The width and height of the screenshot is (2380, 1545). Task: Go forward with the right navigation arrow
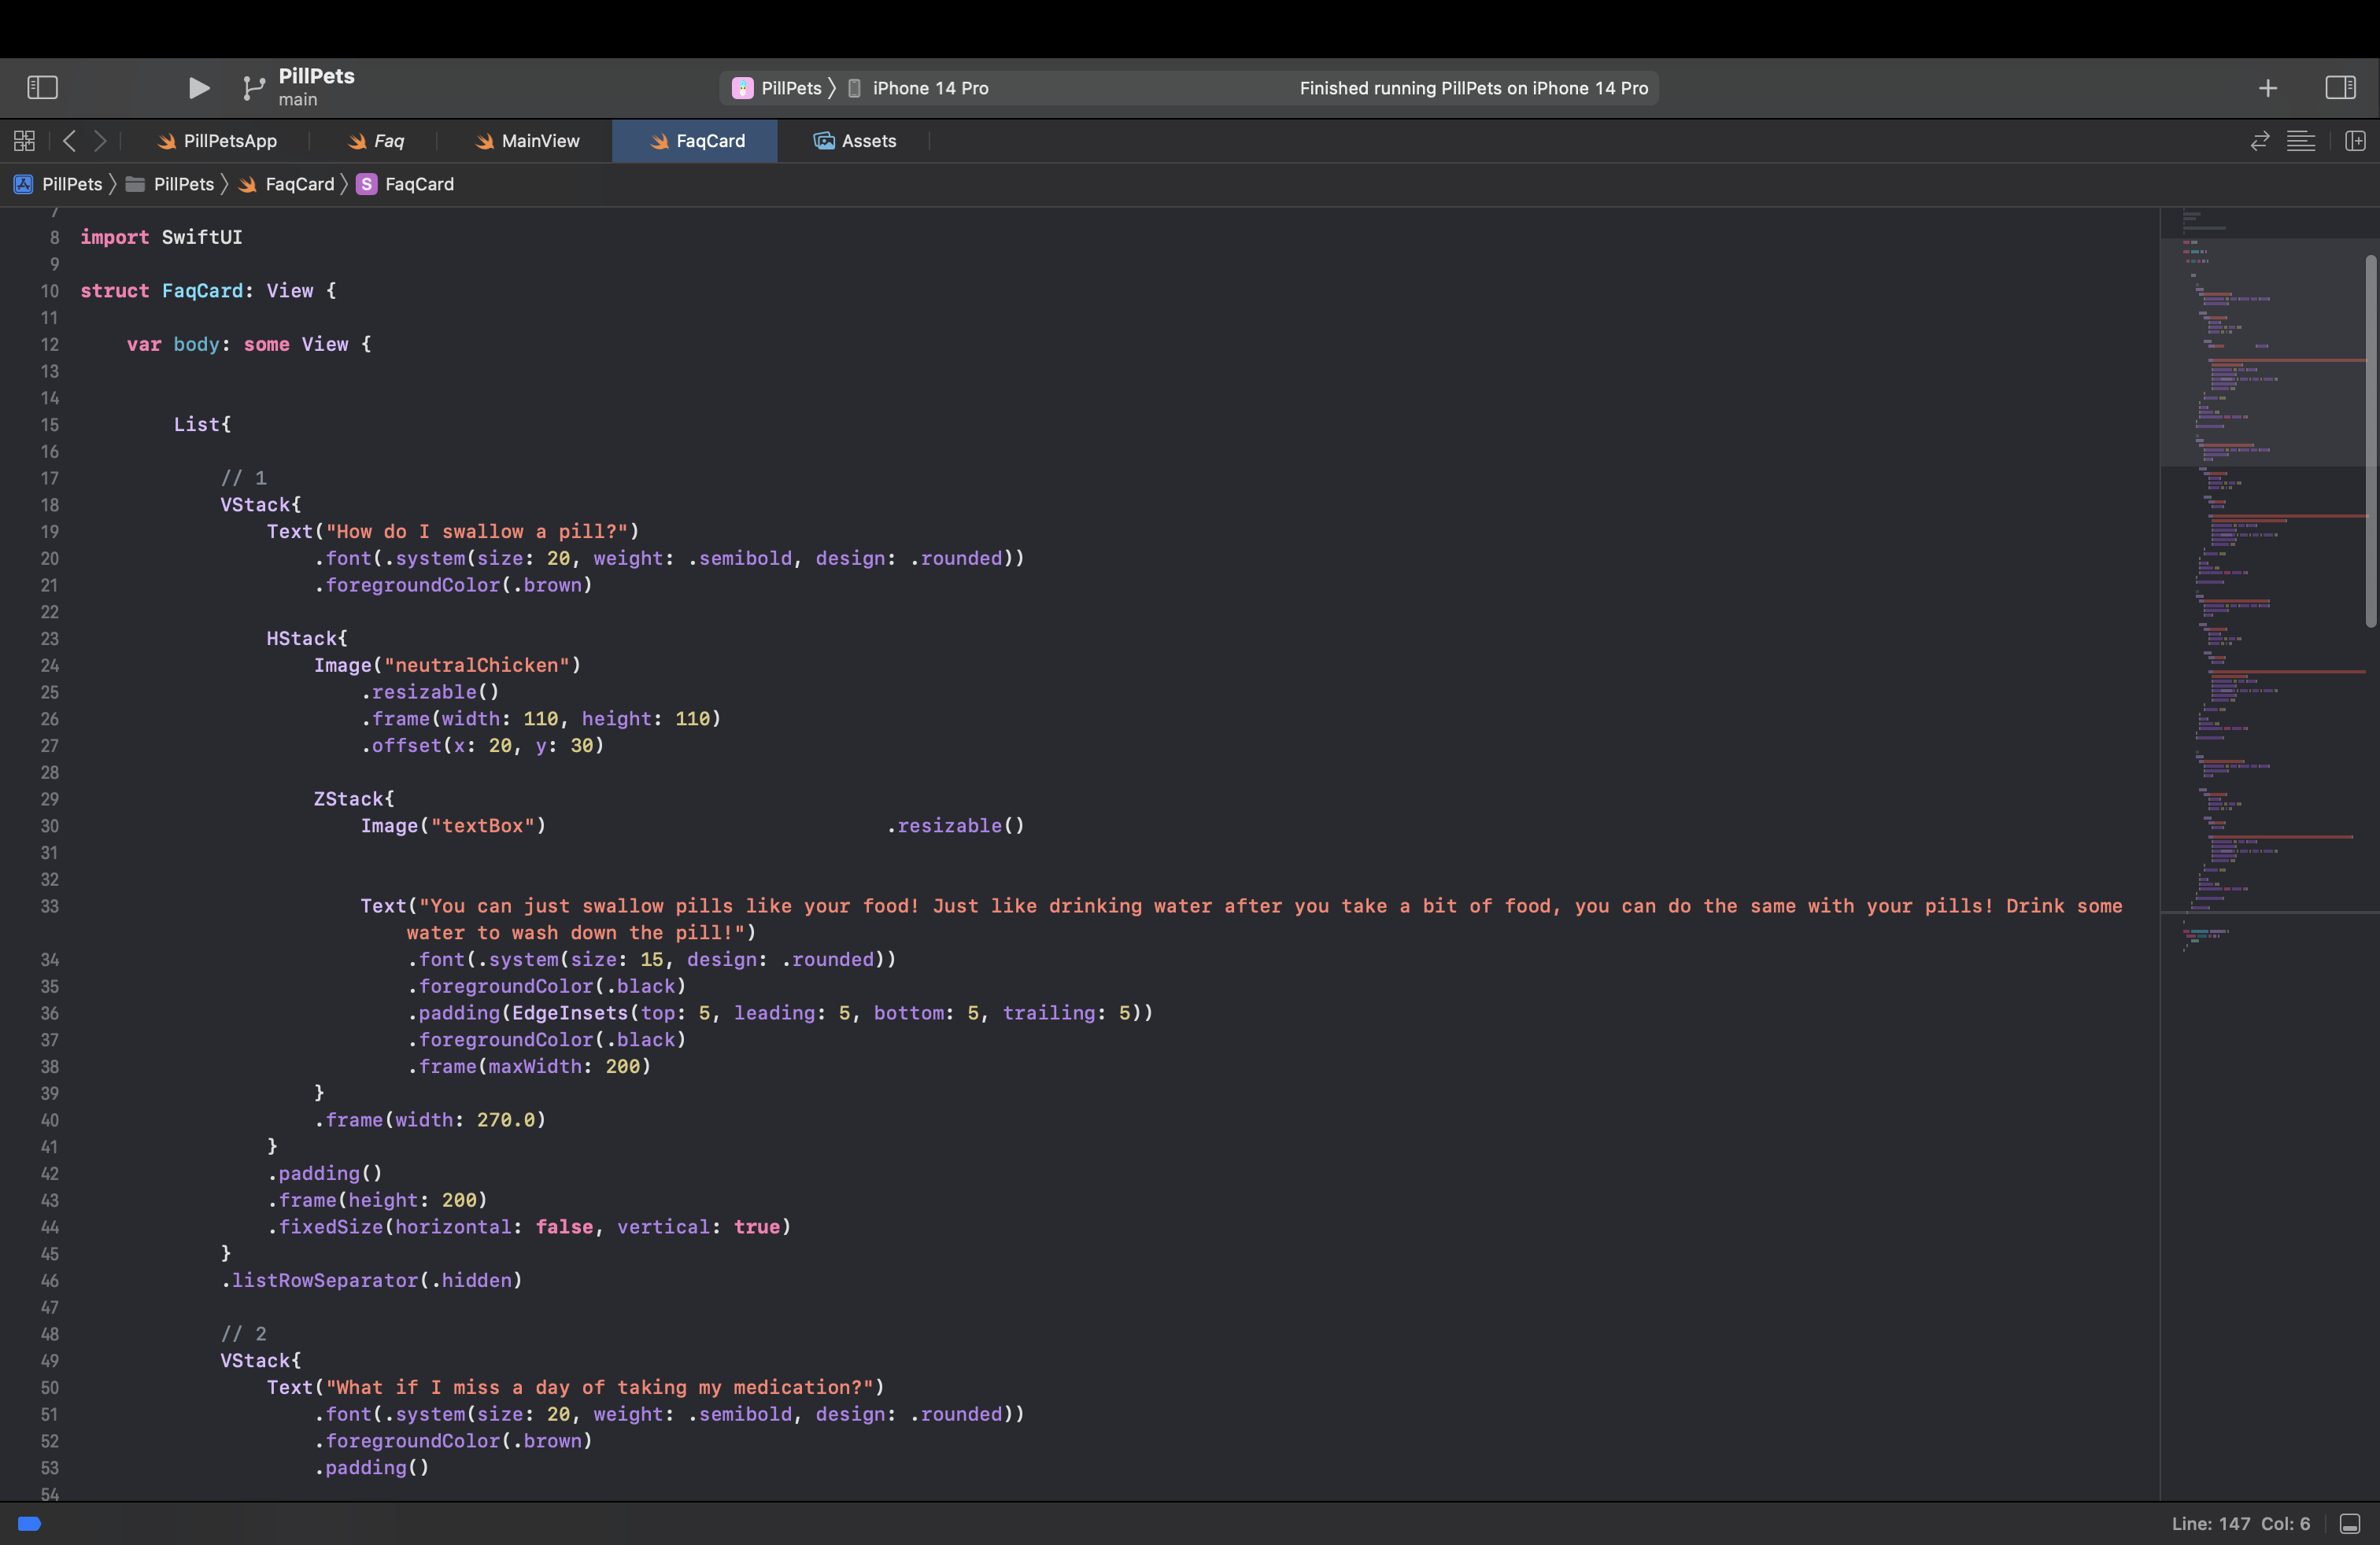click(x=100, y=141)
